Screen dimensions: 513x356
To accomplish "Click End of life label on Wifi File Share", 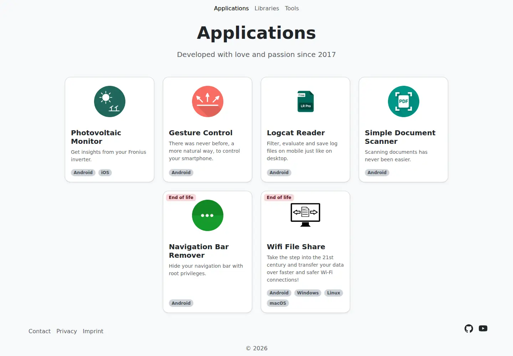I will point(279,198).
